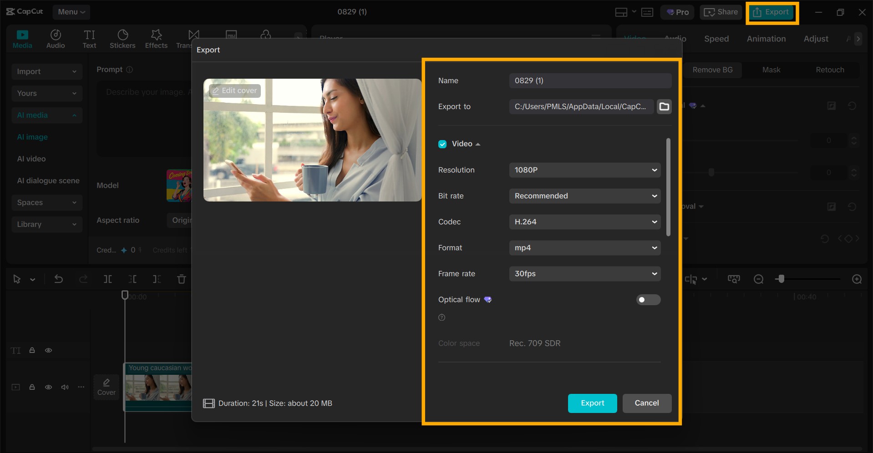
Task: Expand the Frame rate dropdown
Action: click(584, 273)
